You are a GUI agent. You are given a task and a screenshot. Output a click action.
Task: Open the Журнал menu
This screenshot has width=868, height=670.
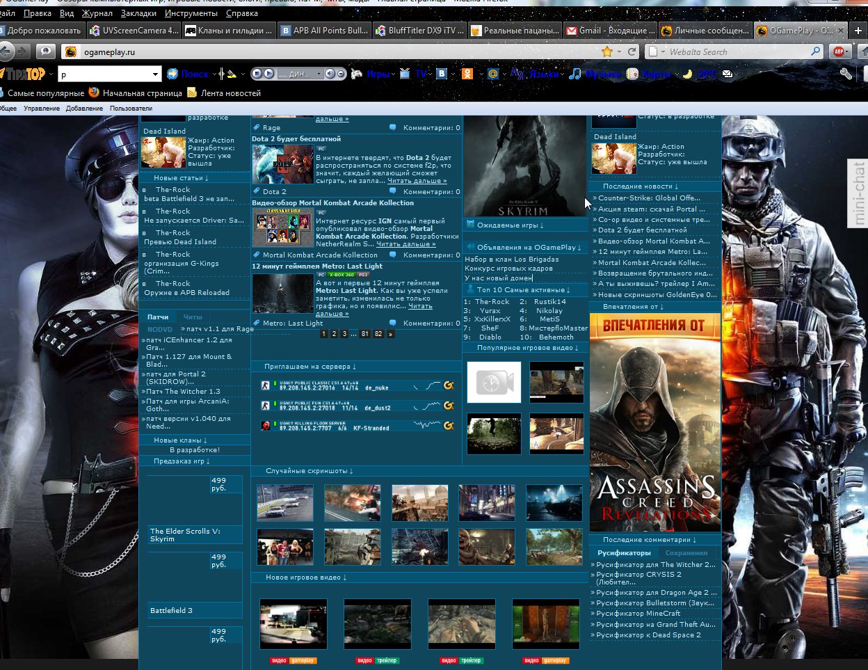click(x=97, y=13)
